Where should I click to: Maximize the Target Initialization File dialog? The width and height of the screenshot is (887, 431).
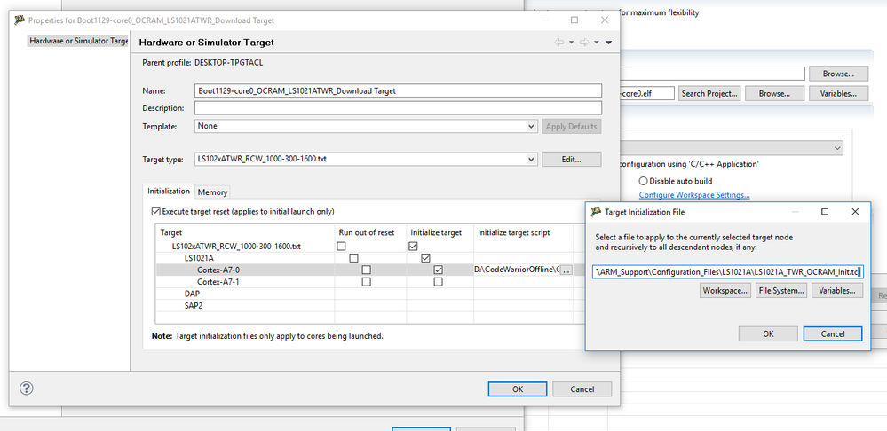coord(825,212)
